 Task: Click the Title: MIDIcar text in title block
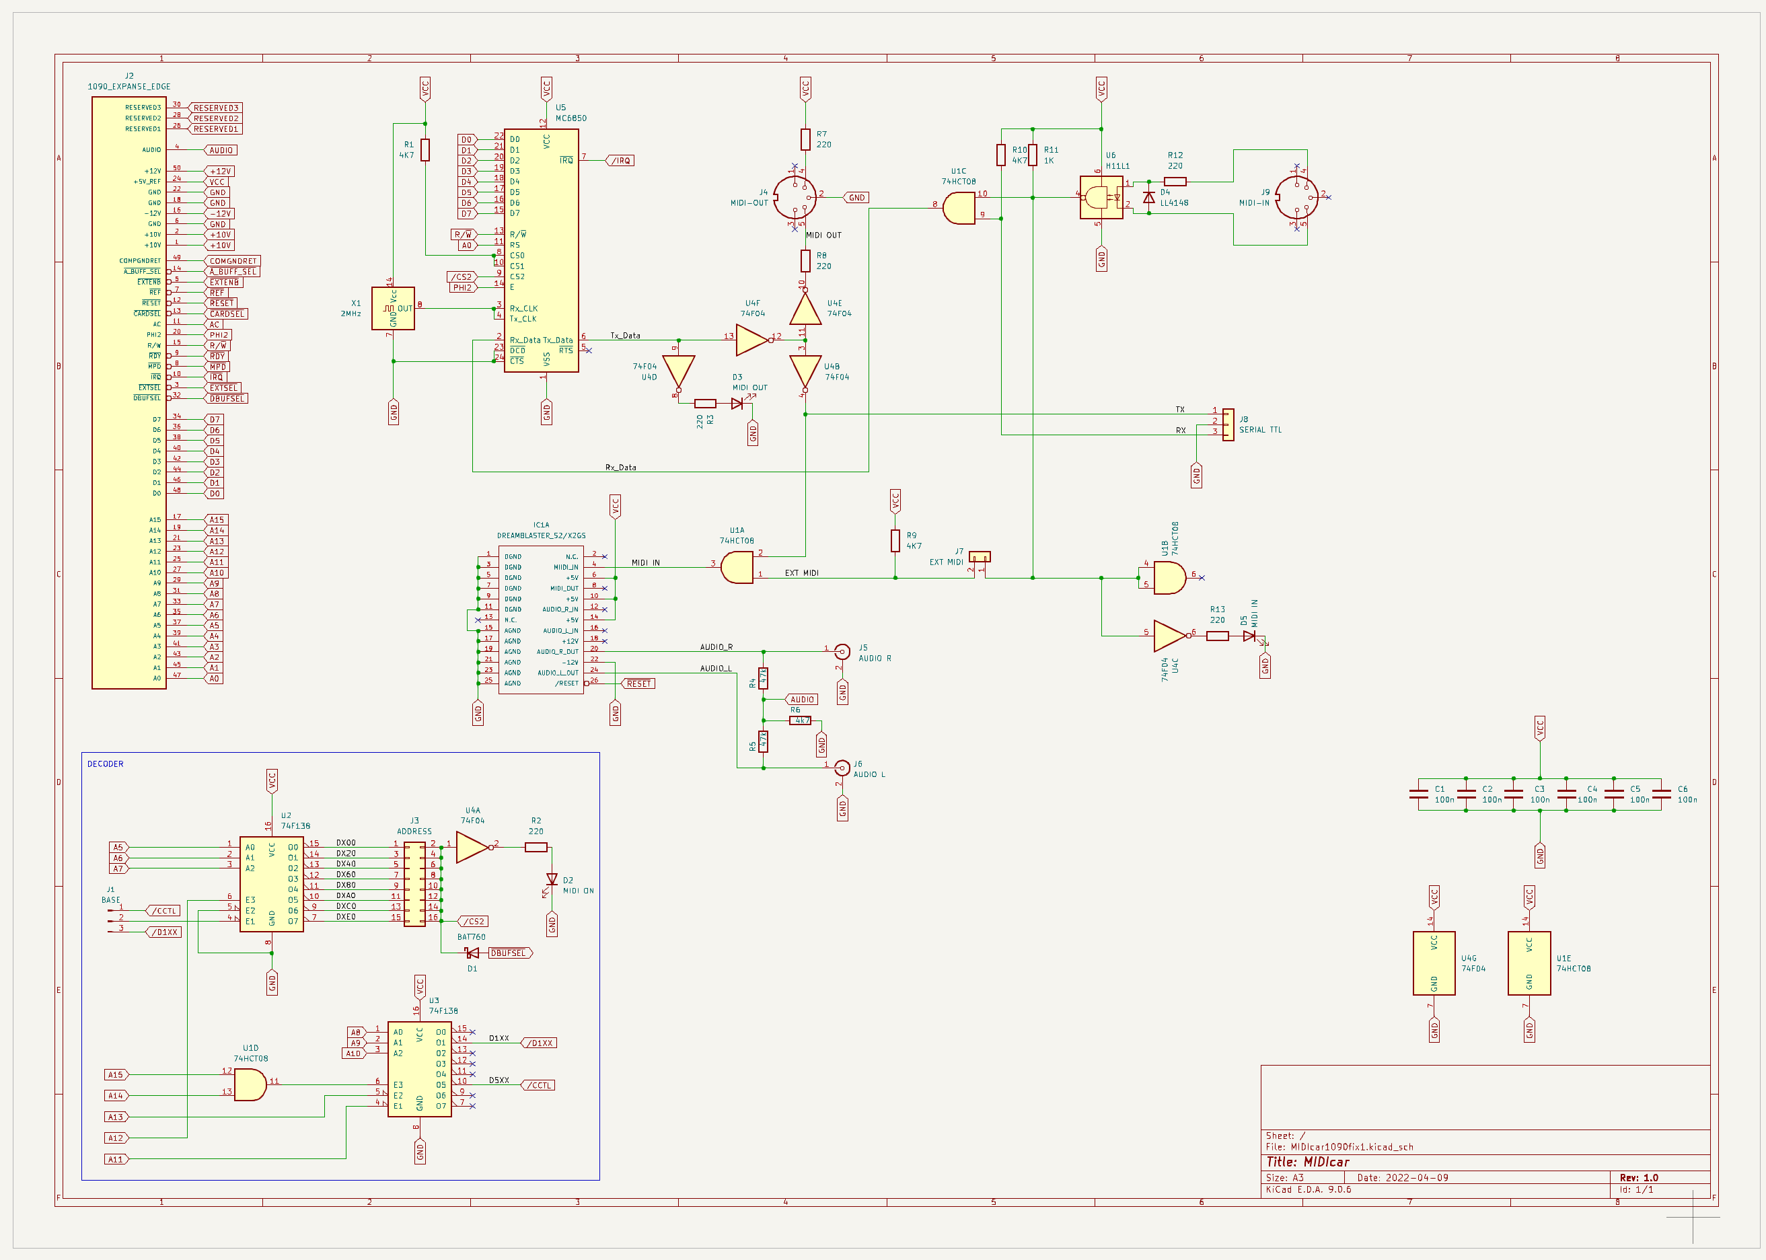tap(1309, 1162)
